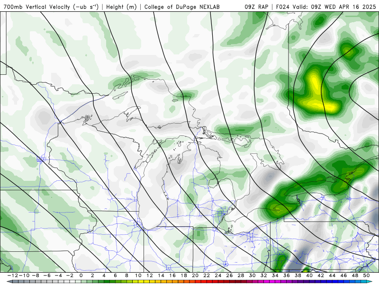
Task: Click the "34" color scale label
Action: point(275,275)
